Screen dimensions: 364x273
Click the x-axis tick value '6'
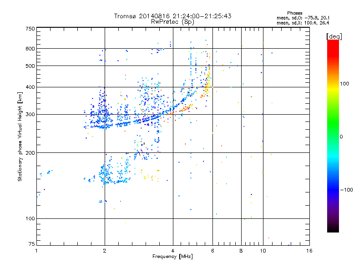(x=212, y=251)
